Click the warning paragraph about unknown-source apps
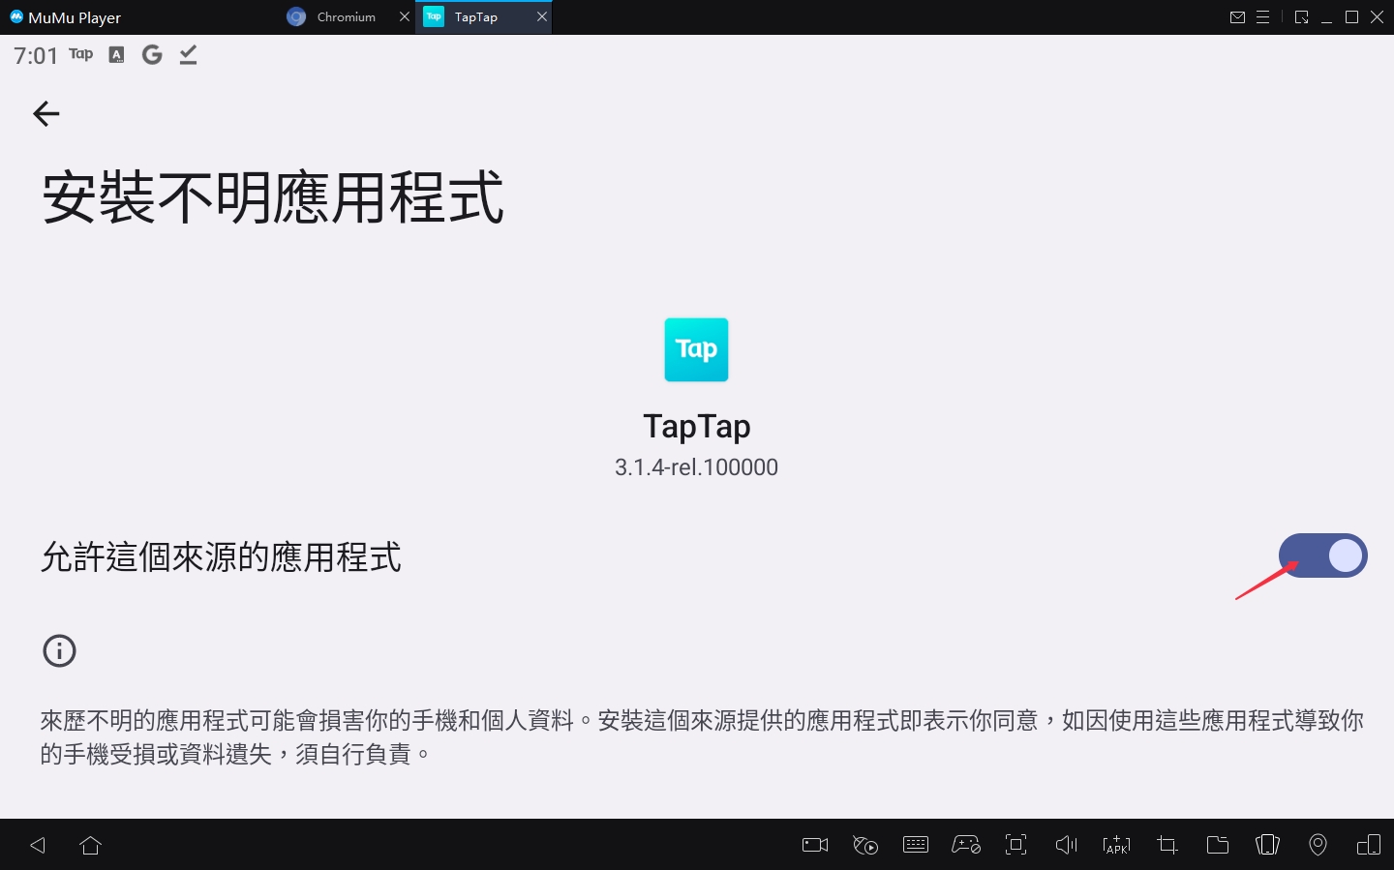Viewport: 1394px width, 870px height. pyautogui.click(x=702, y=736)
